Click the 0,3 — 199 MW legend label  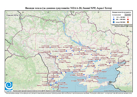[x=121, y=17]
